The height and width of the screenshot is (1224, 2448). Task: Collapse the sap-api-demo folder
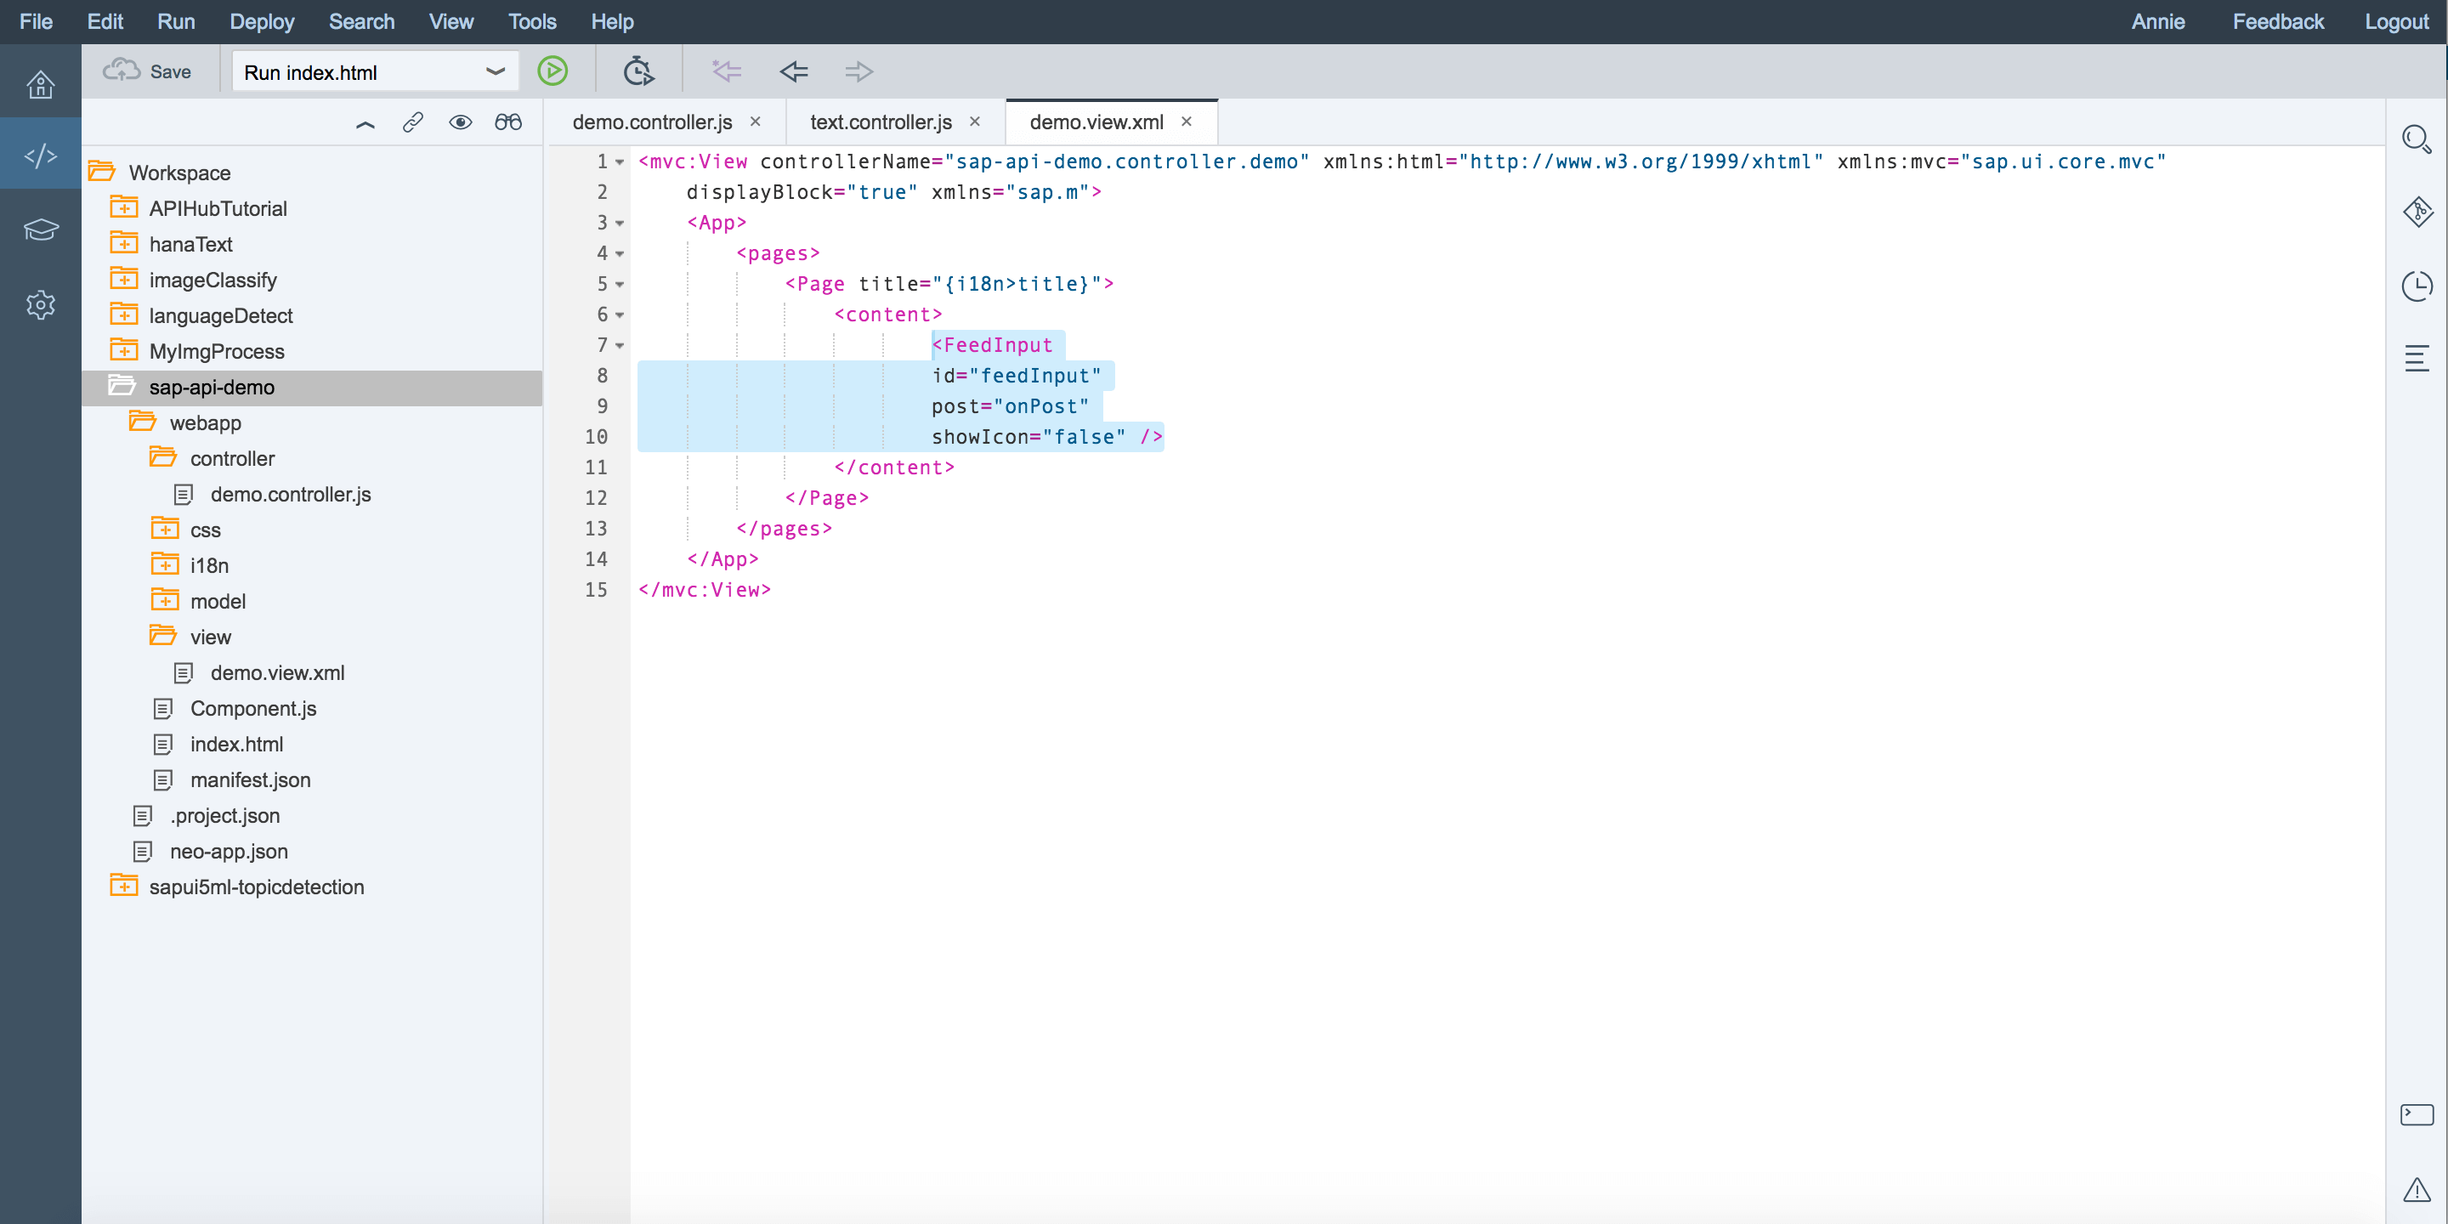(x=122, y=385)
